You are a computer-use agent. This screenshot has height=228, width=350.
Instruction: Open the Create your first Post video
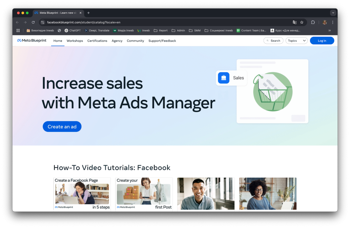[144, 194]
